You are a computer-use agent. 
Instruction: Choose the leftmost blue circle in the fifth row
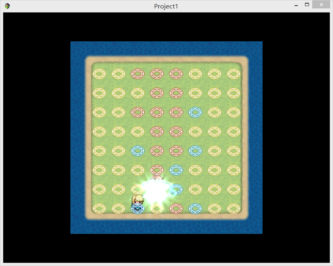click(138, 151)
